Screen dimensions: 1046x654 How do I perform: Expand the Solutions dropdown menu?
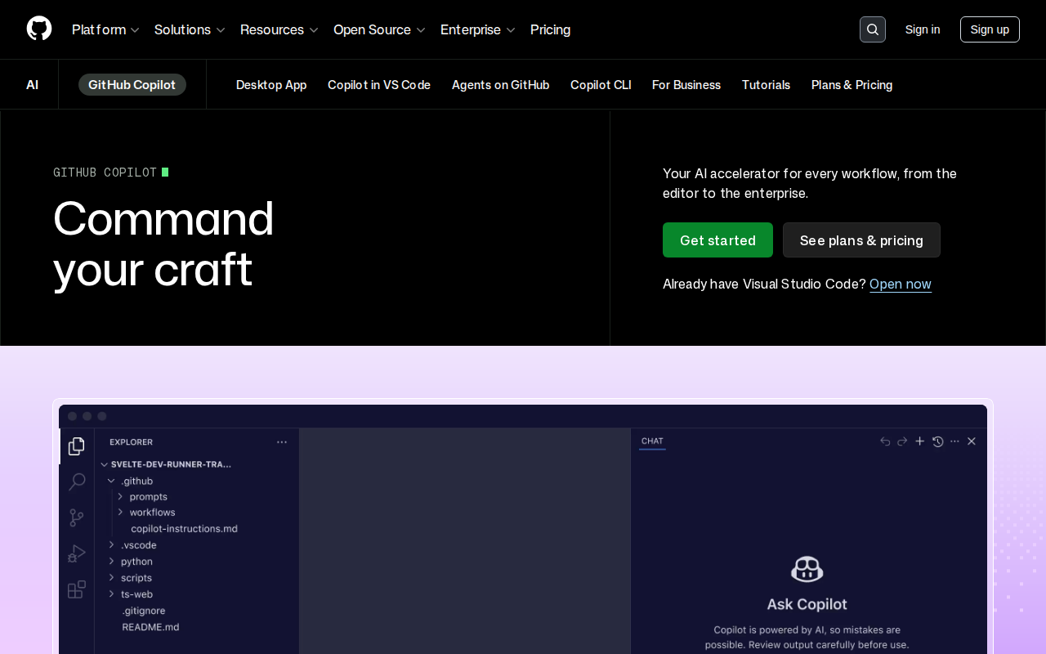coord(190,29)
